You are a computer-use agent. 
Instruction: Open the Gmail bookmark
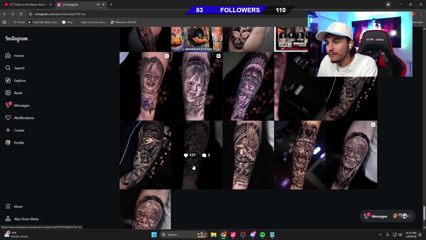(x=18, y=22)
